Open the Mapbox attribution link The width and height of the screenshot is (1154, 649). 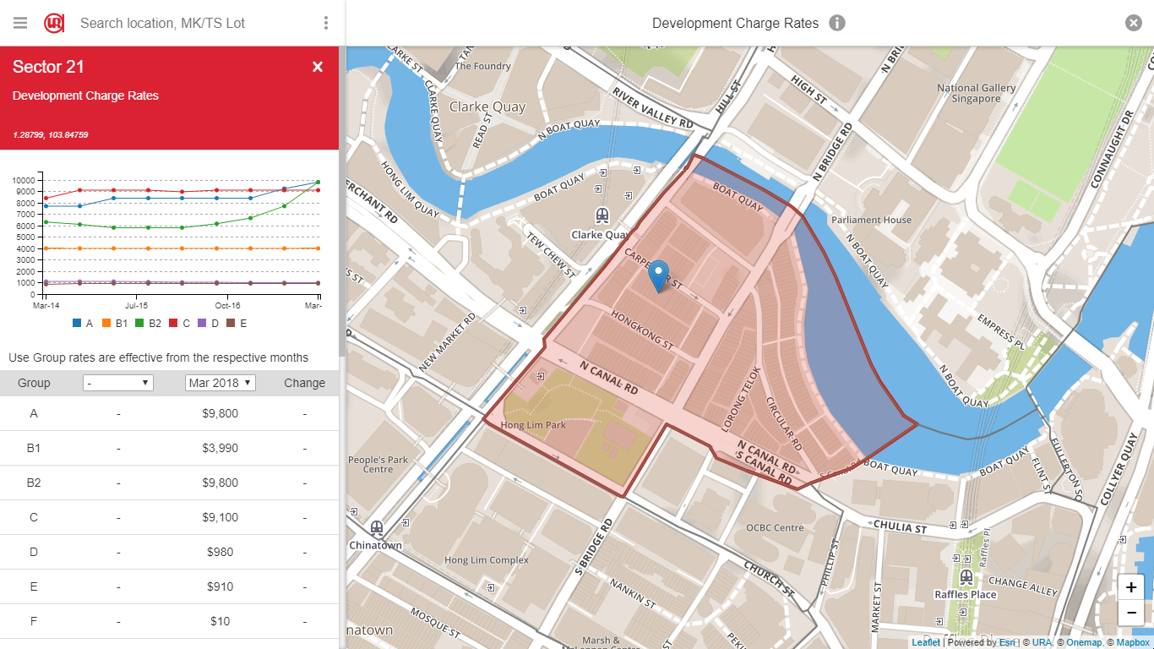(1133, 642)
